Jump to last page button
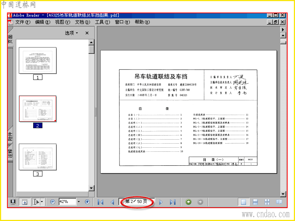 coord(173,202)
